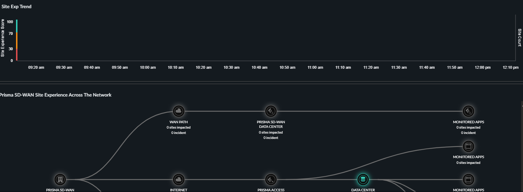The image size is (523, 192).
Task: Click the 'PRISMA SD-WAN DATA CENTER' label
Action: tap(271, 124)
